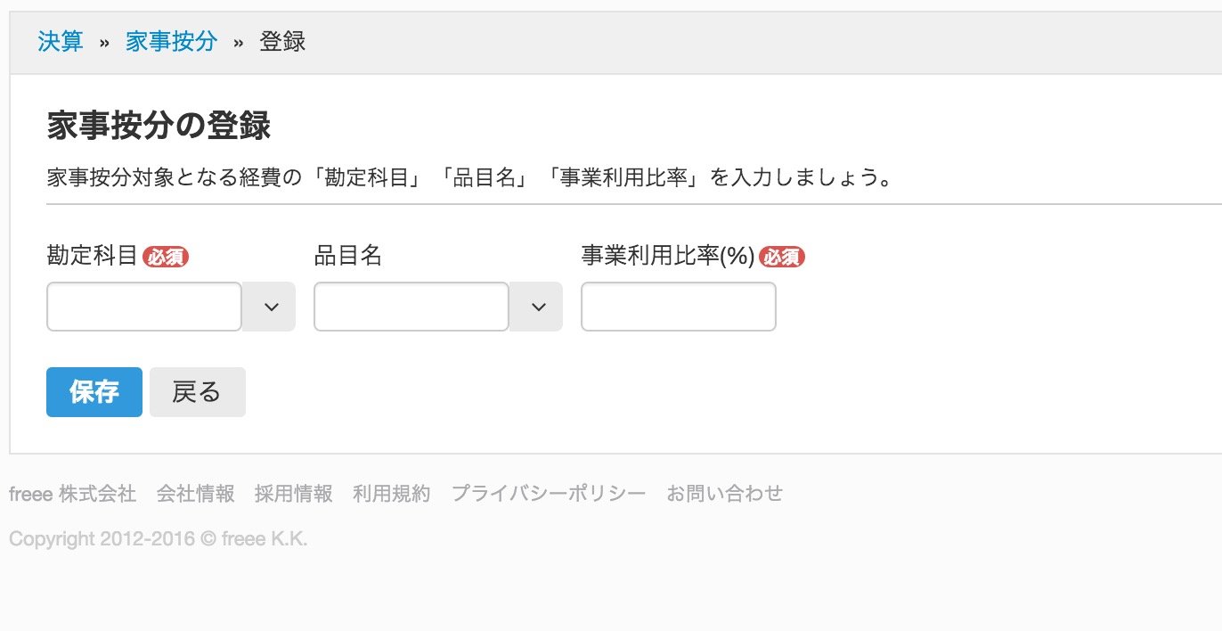
Task: Focus the 勘定科目 text field
Action: point(144,307)
